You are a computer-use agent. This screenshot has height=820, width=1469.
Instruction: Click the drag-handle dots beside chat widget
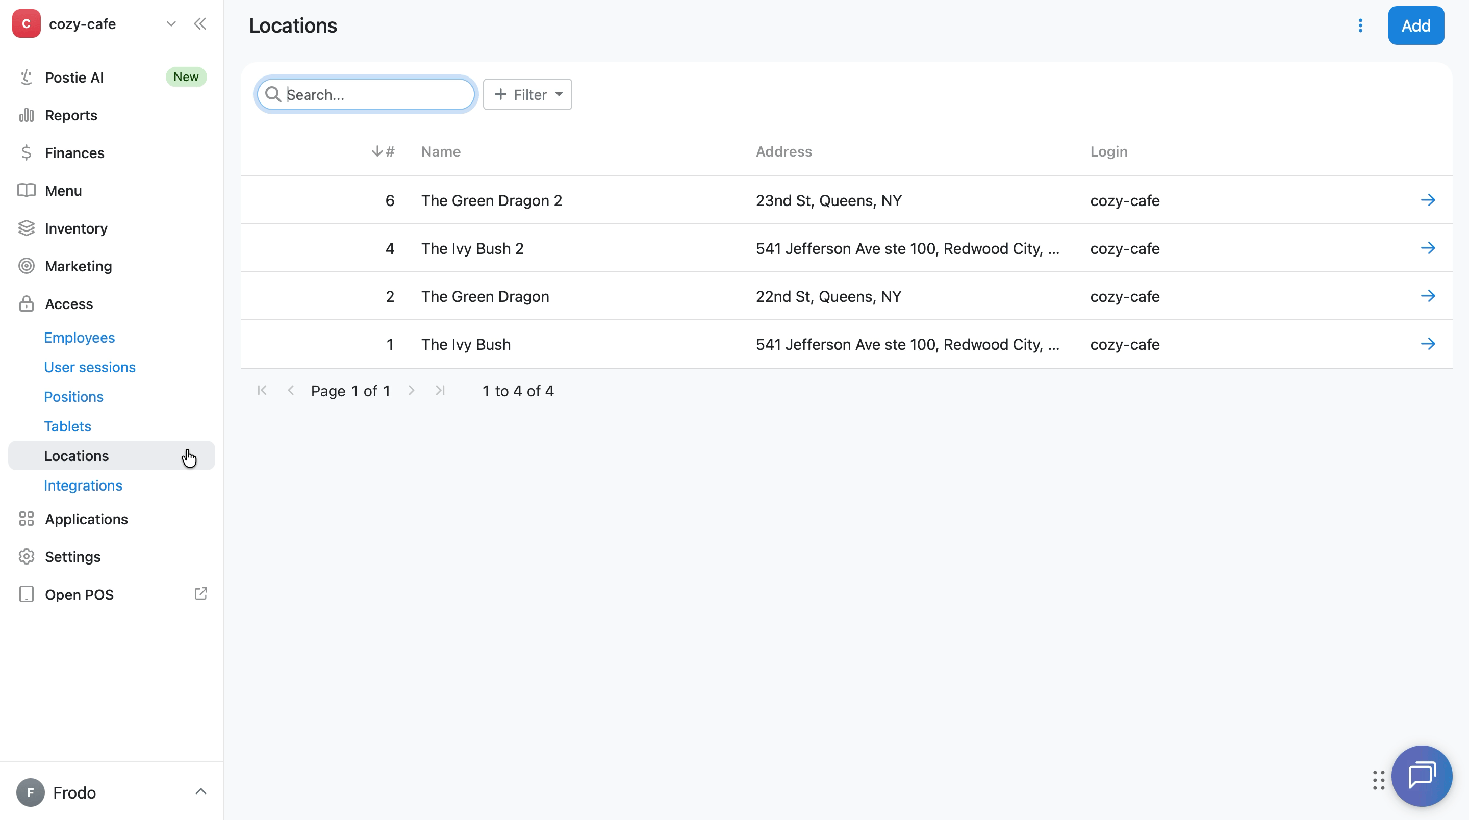coord(1378,780)
